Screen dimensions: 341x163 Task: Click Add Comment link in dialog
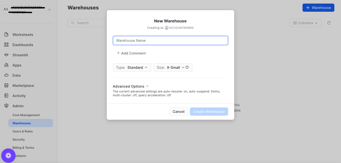pos(131,53)
